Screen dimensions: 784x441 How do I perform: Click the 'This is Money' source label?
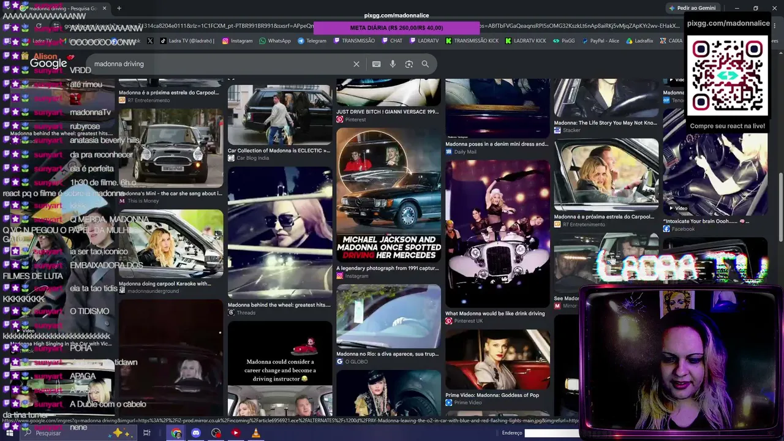coord(143,201)
